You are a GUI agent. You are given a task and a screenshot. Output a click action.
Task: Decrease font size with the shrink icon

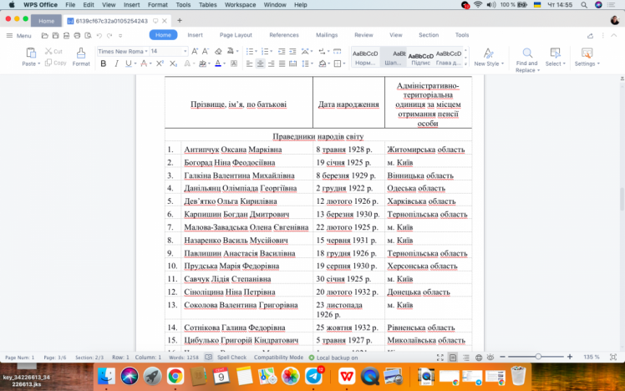(206, 51)
